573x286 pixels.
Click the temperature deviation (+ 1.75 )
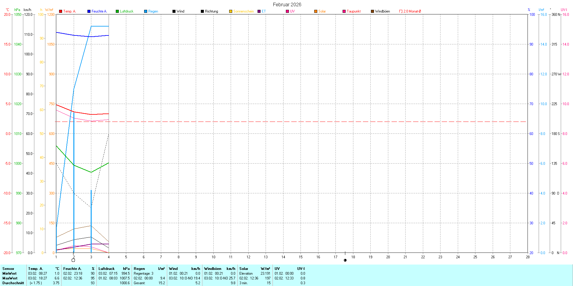point(36,283)
